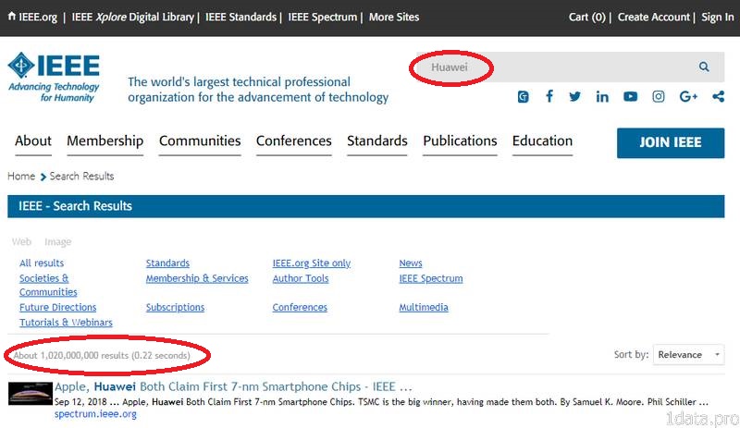Open IEEE Xplore Digital Library link
This screenshot has height=428, width=740.
(x=132, y=17)
